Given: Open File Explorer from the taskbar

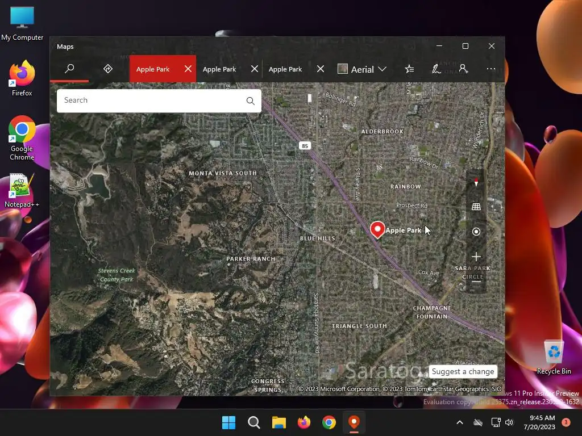Looking at the screenshot, I should pyautogui.click(x=278, y=422).
